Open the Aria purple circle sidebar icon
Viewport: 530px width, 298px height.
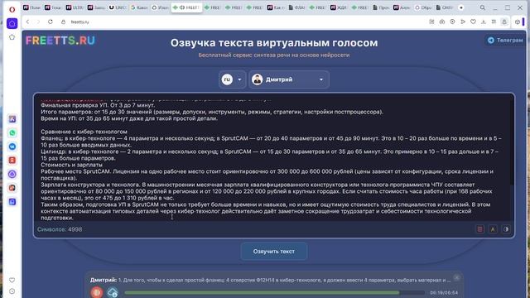(x=12, y=174)
